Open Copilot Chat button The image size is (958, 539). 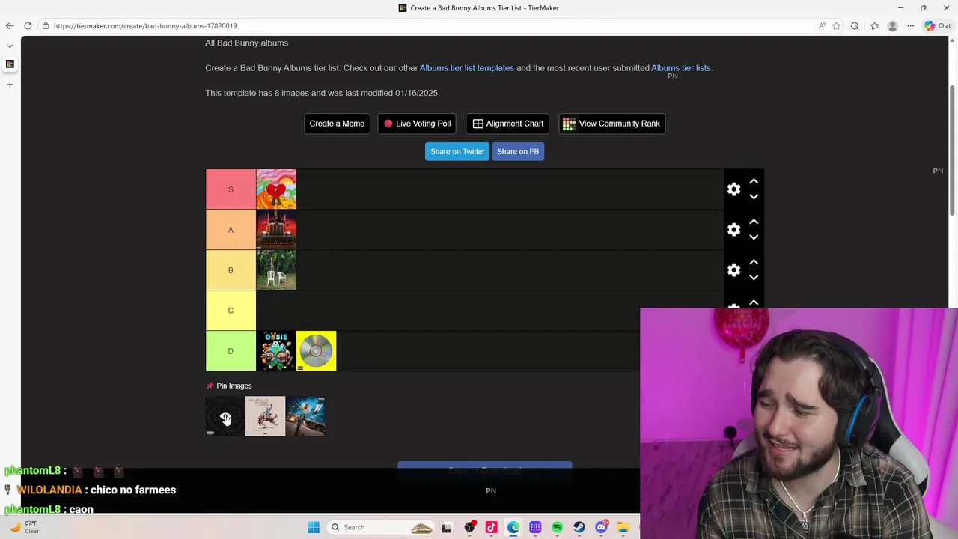[938, 26]
